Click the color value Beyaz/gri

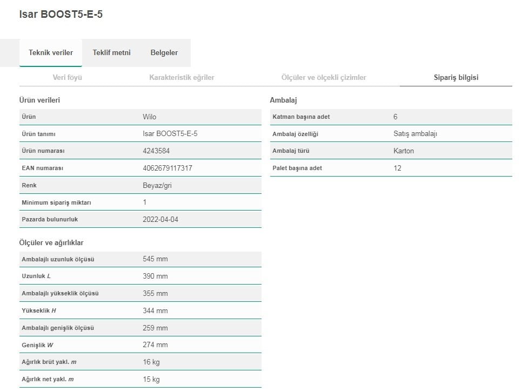(x=157, y=185)
